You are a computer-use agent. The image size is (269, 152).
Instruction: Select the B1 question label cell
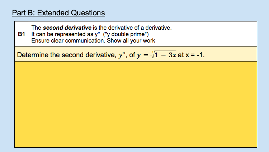click(22, 34)
